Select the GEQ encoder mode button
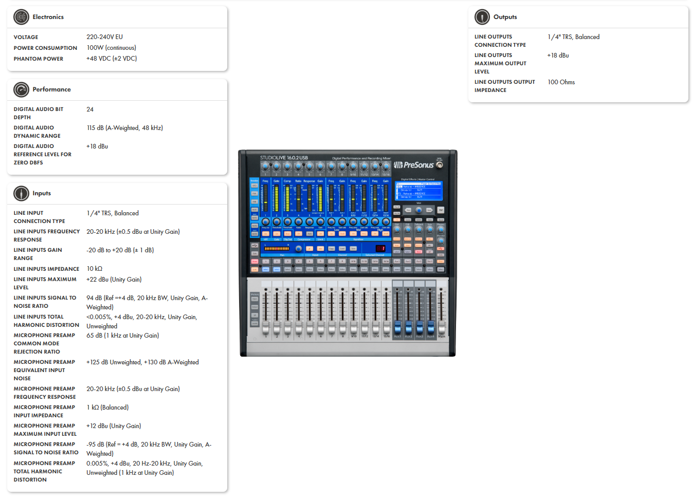692x499 pixels. pyautogui.click(x=253, y=186)
